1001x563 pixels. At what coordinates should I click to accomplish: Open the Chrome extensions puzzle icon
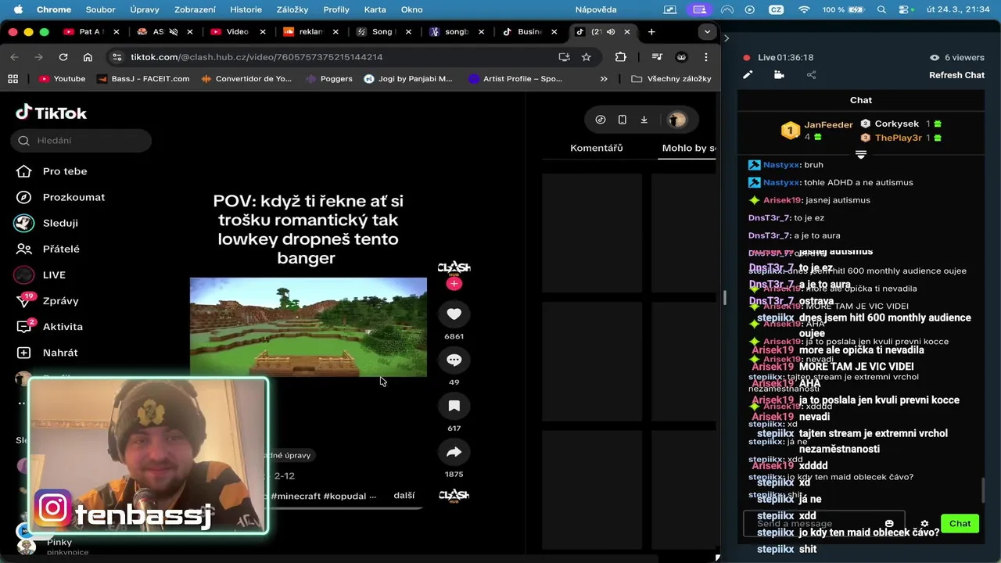(x=621, y=57)
